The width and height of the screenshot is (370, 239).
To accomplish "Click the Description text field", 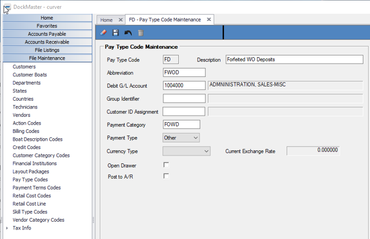I will 294,60.
